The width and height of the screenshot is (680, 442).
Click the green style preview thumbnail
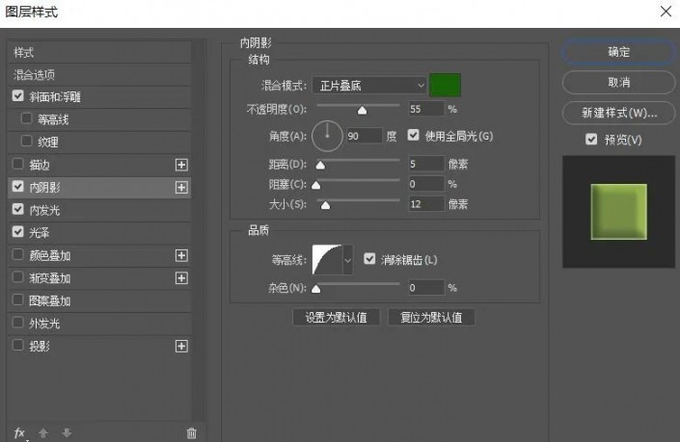pos(619,212)
